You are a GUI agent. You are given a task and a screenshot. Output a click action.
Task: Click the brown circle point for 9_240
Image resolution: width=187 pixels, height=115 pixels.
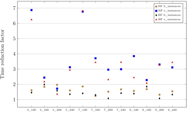click(x=172, y=91)
